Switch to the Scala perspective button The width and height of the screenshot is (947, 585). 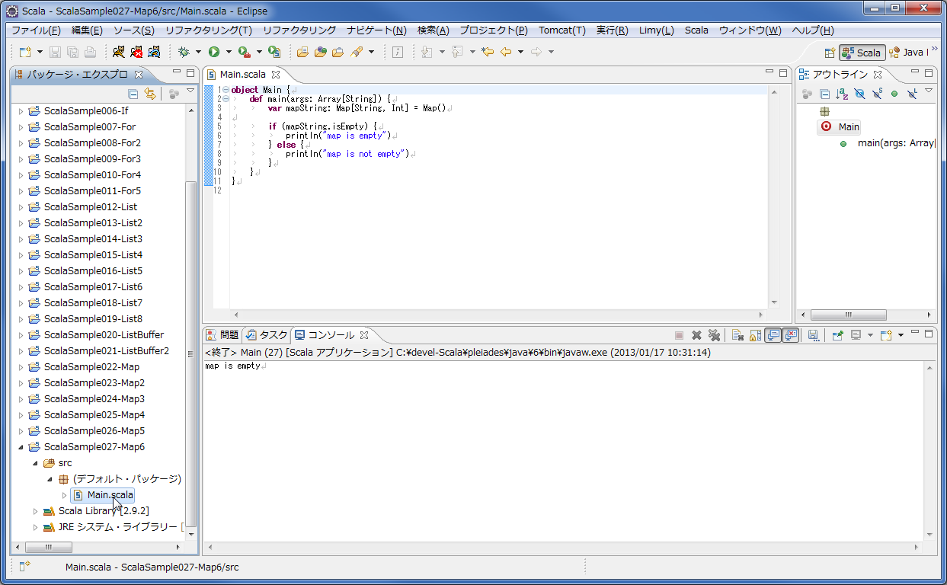click(862, 53)
